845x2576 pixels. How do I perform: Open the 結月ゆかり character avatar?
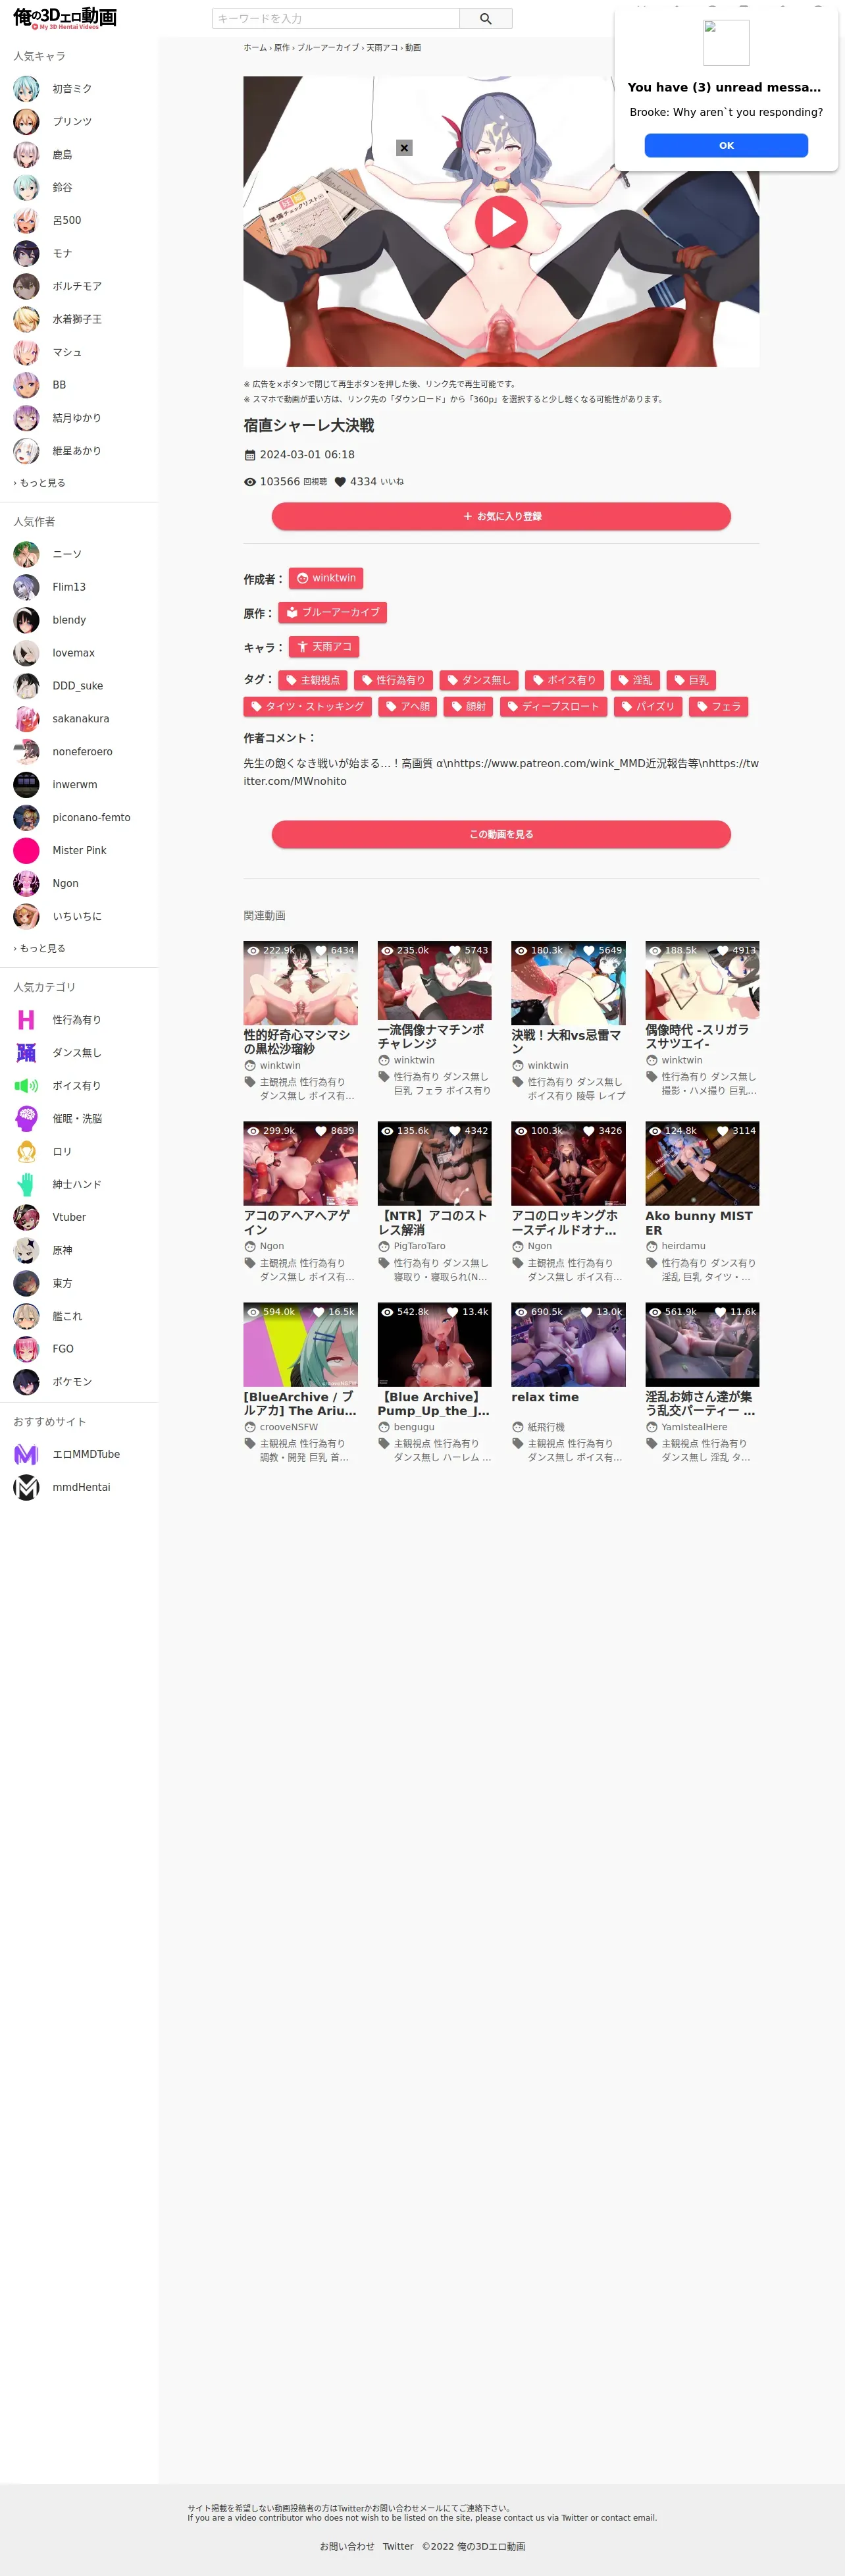pos(26,418)
